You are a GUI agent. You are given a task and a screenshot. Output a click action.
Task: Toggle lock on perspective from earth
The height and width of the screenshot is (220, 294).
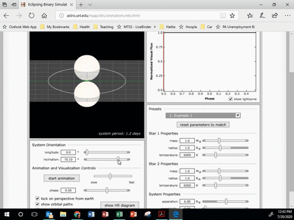pyautogui.click(x=37, y=198)
